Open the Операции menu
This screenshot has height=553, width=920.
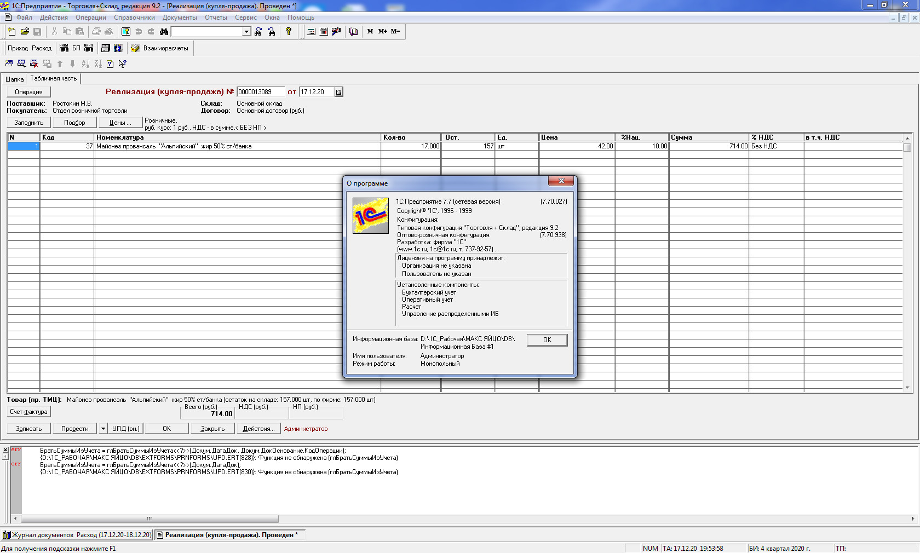(91, 18)
